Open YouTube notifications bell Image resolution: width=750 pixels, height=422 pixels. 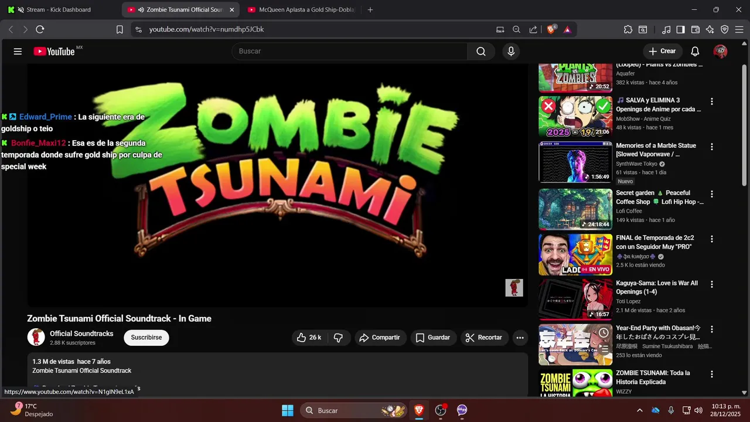[x=695, y=52]
